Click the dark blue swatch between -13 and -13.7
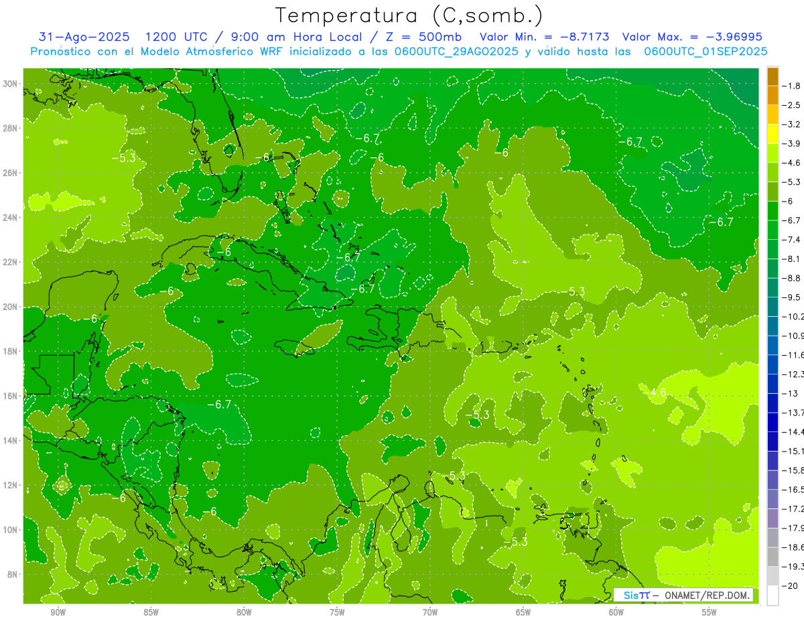The height and width of the screenshot is (621, 804). [x=773, y=403]
